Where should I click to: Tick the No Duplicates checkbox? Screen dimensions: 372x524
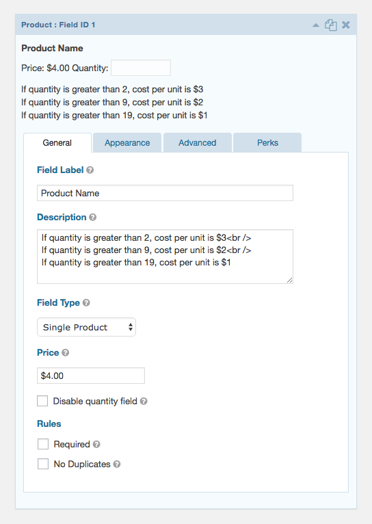point(43,464)
